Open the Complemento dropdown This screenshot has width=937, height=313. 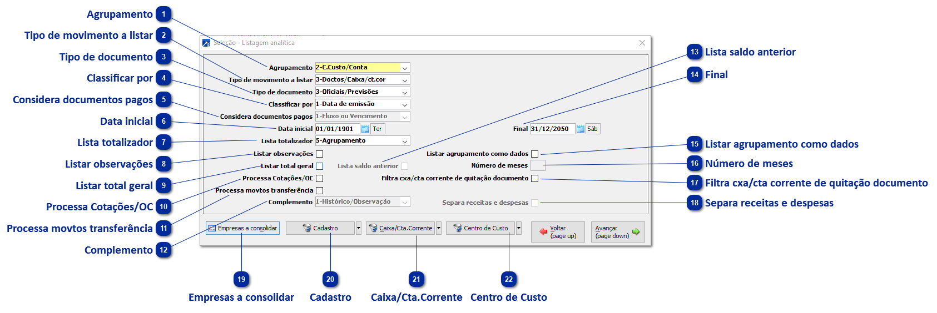pyautogui.click(x=405, y=202)
